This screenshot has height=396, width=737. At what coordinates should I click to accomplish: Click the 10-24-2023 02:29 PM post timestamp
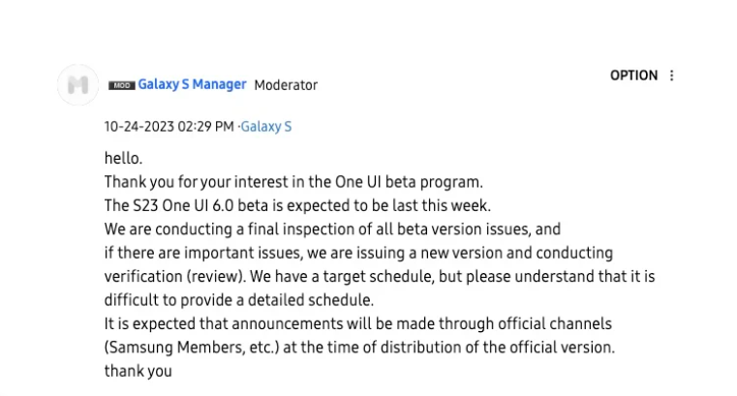point(169,127)
